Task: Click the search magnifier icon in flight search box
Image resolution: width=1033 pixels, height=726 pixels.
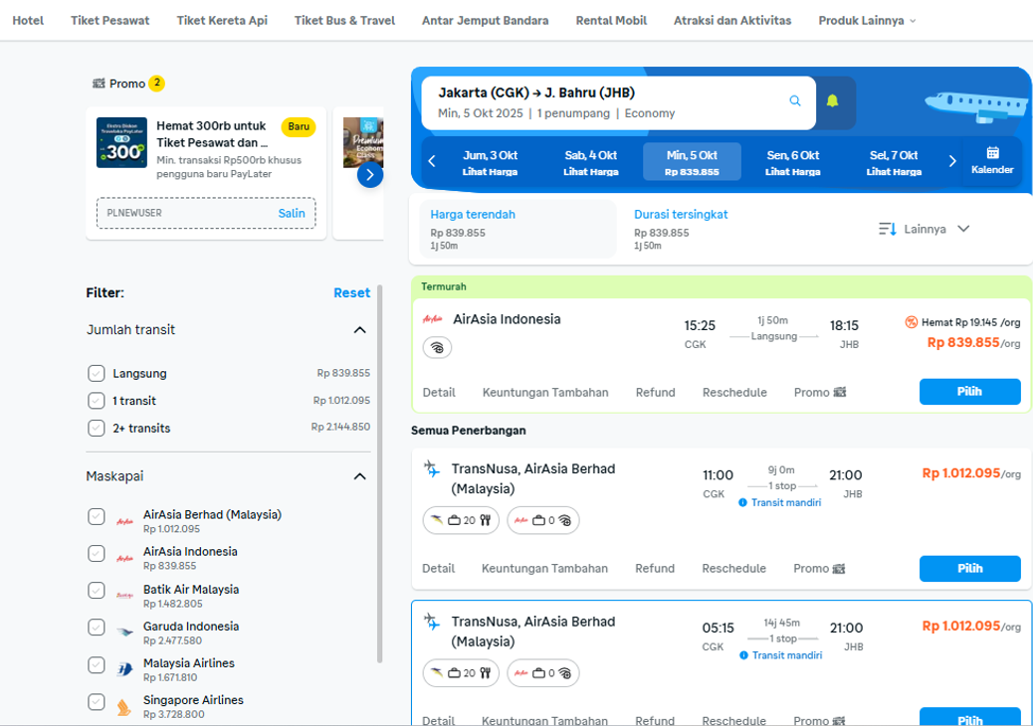Action: click(x=794, y=101)
